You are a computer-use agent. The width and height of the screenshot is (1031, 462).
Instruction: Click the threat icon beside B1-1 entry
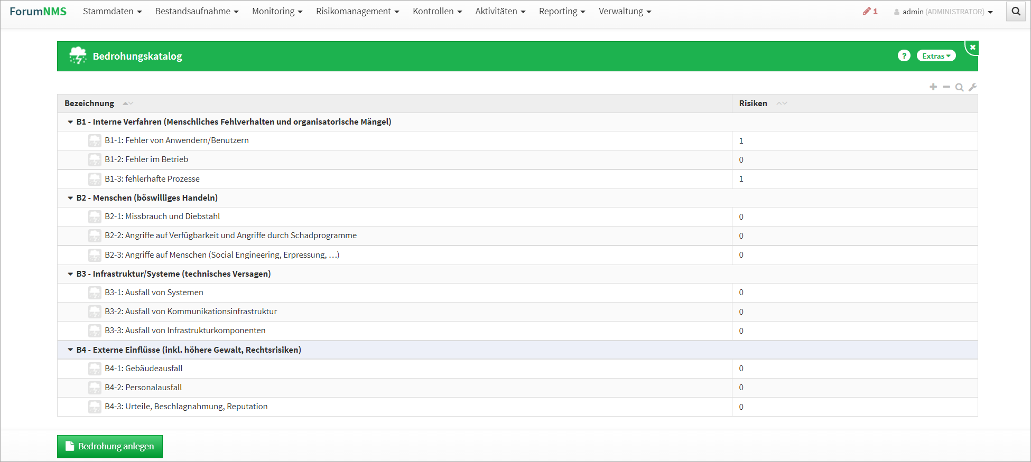[x=95, y=140]
